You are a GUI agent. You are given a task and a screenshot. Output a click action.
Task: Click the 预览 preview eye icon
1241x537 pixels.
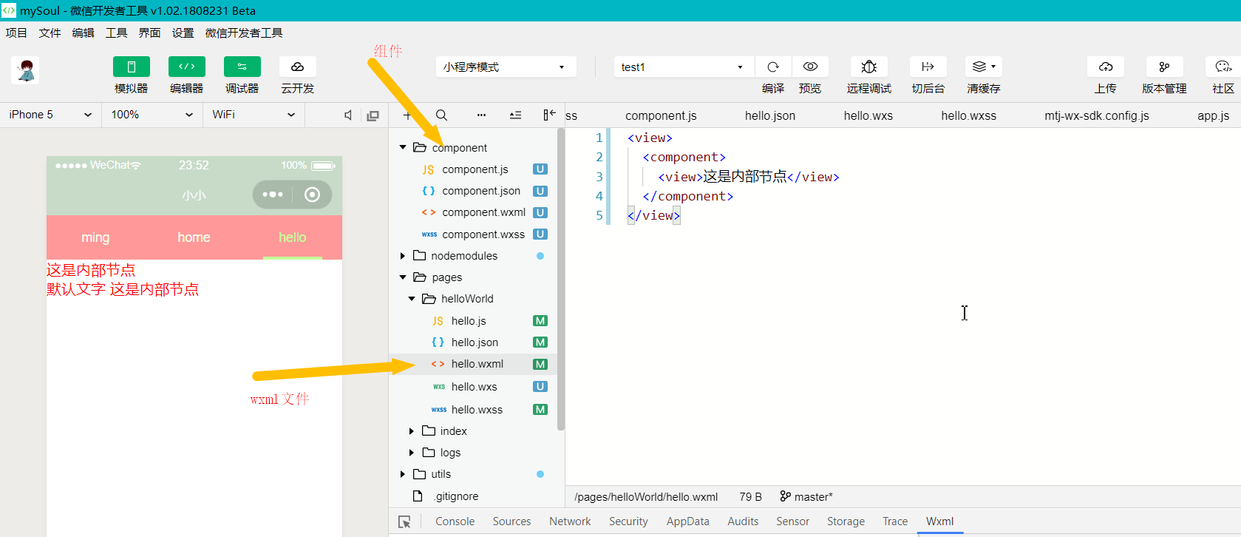click(x=810, y=67)
